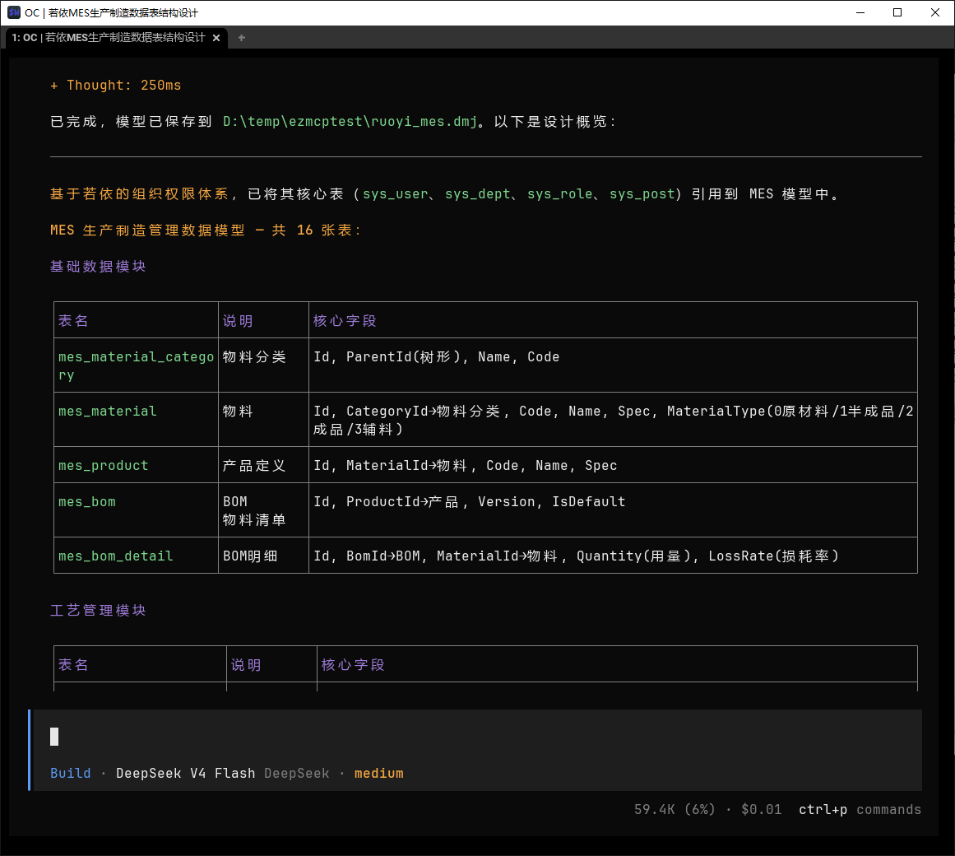Viewport: 955px width, 856px height.
Task: Open a new tab with plus icon
Action: [242, 38]
